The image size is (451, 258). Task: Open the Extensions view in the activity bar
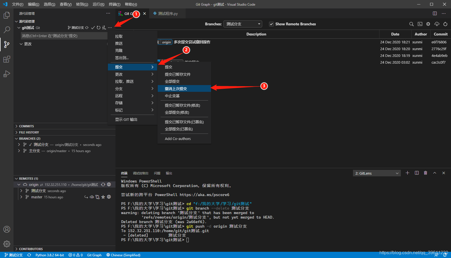pyautogui.click(x=6, y=59)
